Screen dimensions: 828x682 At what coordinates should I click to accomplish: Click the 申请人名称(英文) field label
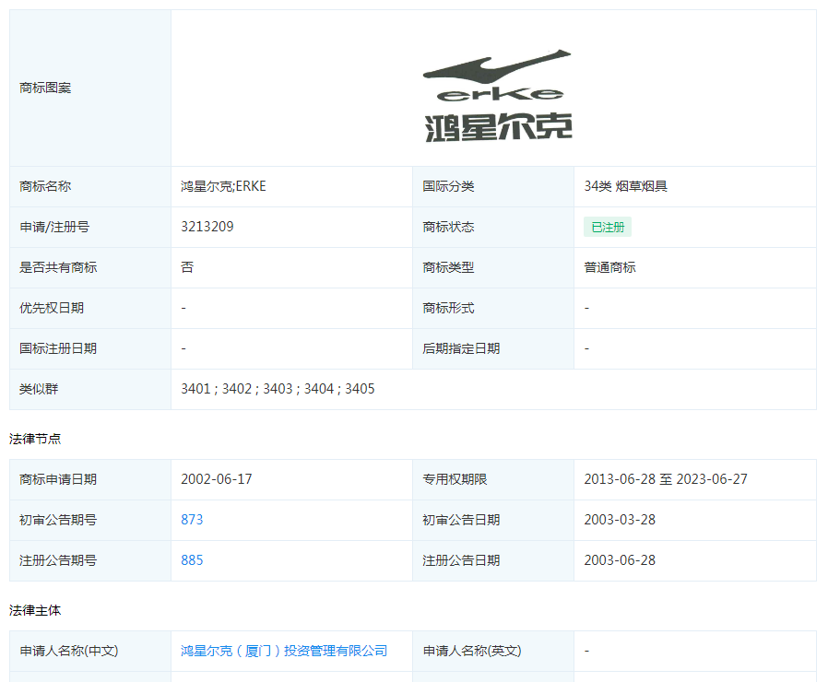point(472,651)
